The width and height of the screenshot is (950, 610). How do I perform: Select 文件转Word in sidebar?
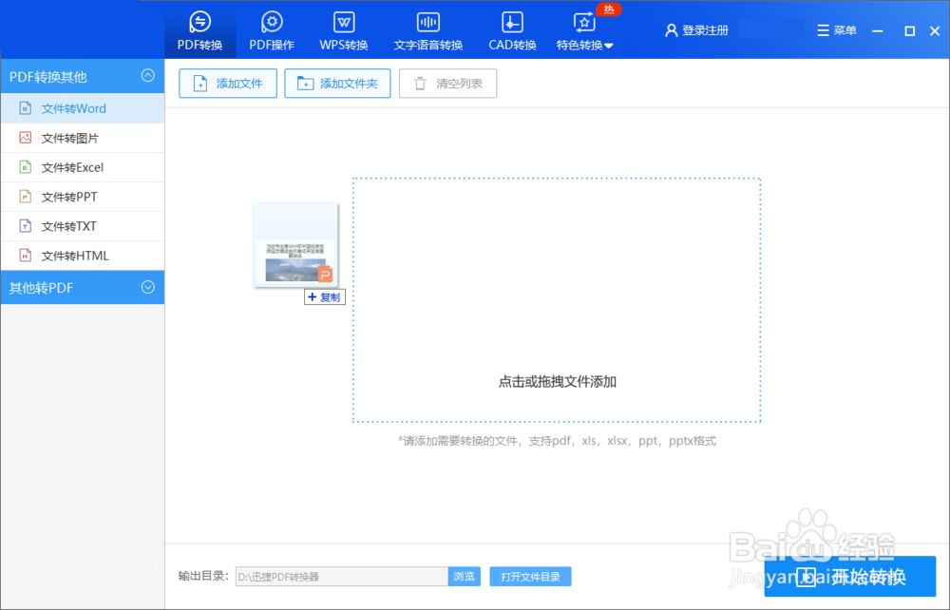[83, 108]
